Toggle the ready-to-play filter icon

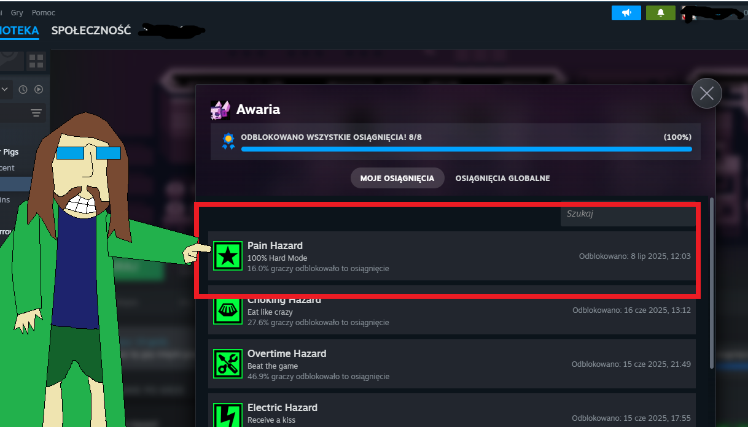pos(39,90)
